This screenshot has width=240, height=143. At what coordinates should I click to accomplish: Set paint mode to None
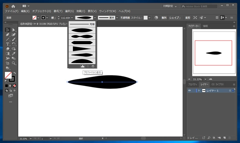[x=14, y=86]
